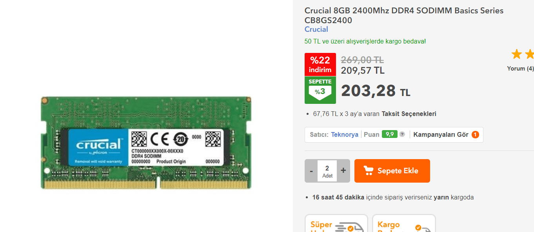Click the orange campaign count badge
Image resolution: width=534 pixels, height=232 pixels.
475,135
